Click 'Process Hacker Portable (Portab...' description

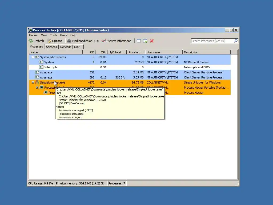click(206, 88)
